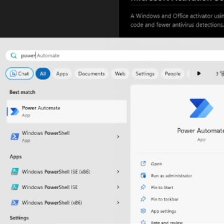Open Windows PowerShell ISE (x86) result
Viewport: 224px width, 224px height.
(x=67, y=172)
